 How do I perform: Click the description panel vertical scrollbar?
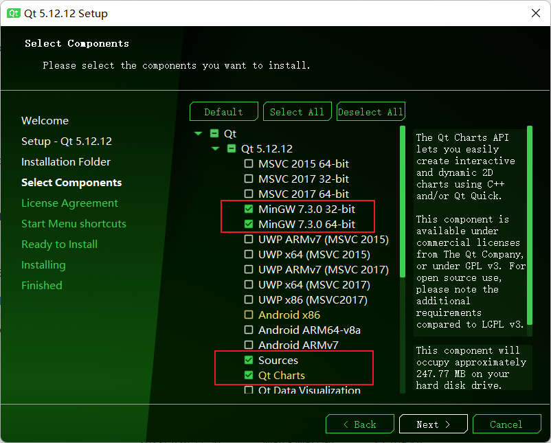tap(530, 225)
